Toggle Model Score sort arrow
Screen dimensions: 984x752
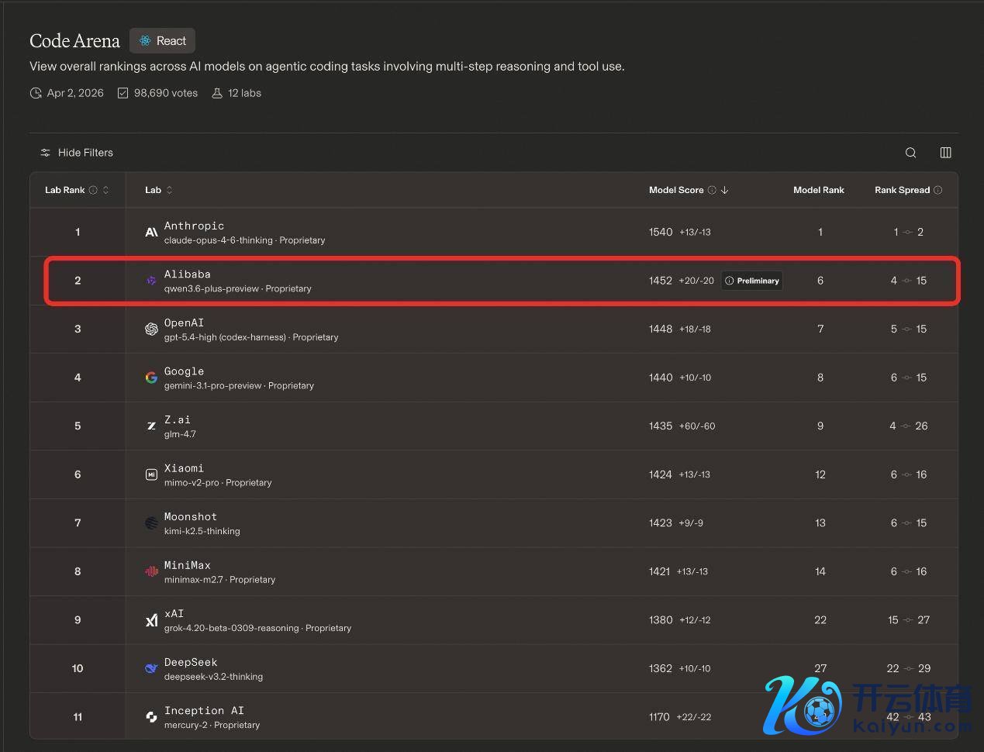(724, 190)
